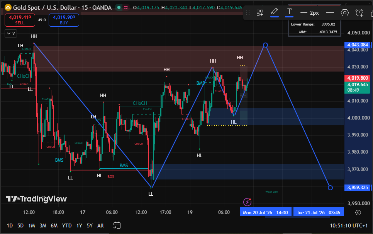
Task: Click the pink approximately-equal sign icon
Action: pyautogui.click(x=126, y=8)
